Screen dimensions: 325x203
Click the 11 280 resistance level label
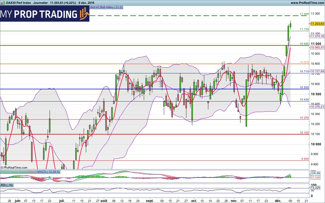(304, 13)
